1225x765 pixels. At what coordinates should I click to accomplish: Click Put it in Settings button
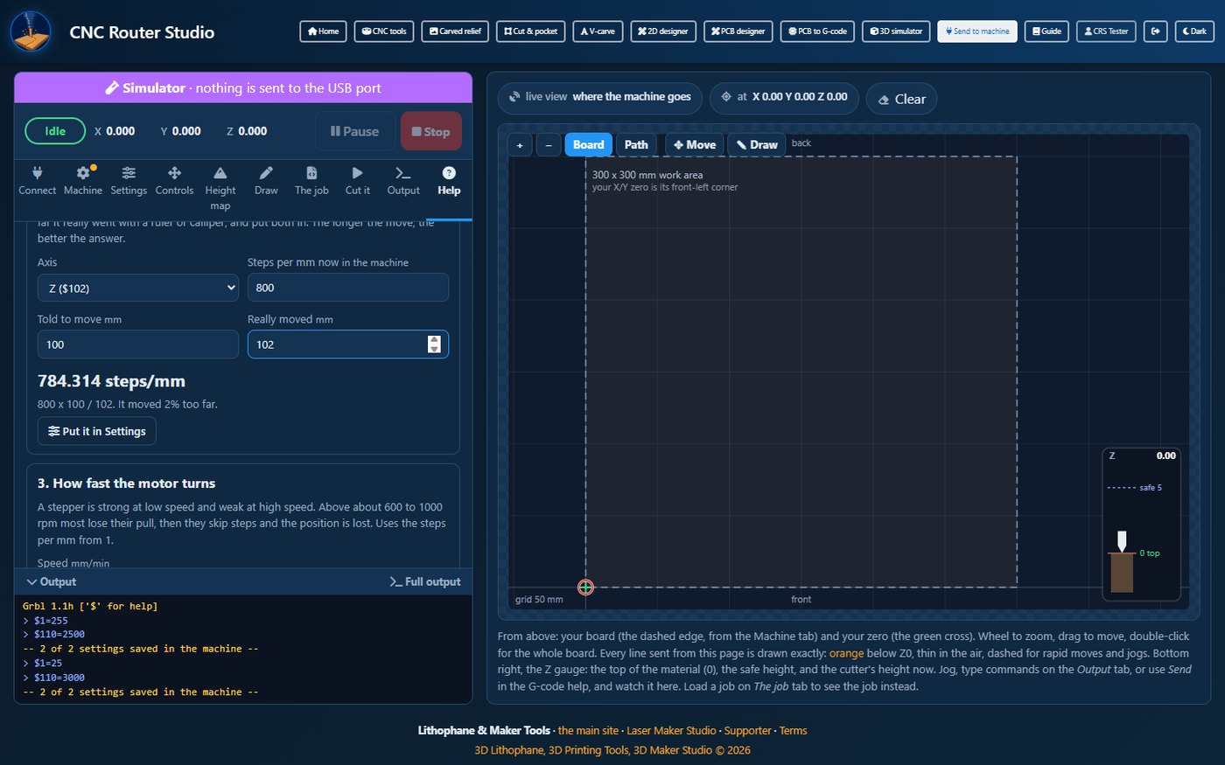[x=97, y=431]
